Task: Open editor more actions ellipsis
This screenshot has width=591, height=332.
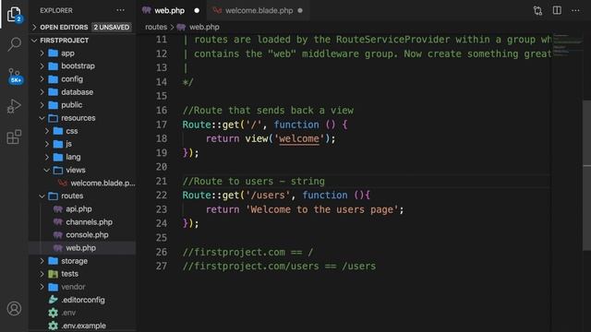Action: pos(575,10)
